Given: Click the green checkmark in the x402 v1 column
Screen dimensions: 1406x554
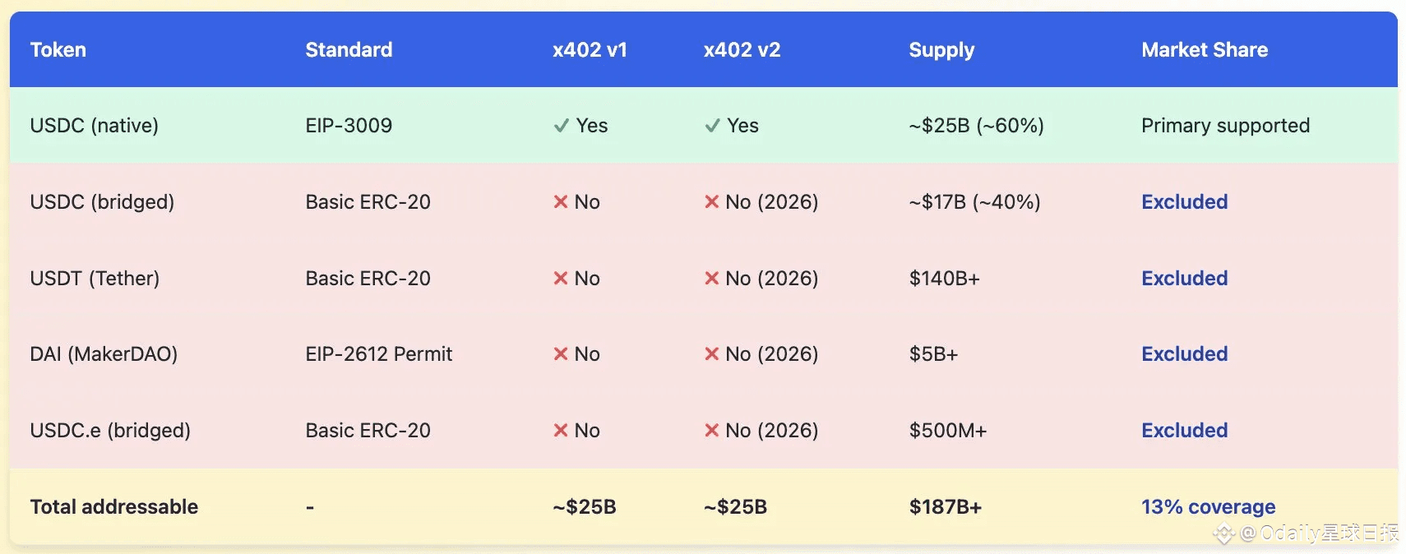Looking at the screenshot, I should tap(562, 126).
